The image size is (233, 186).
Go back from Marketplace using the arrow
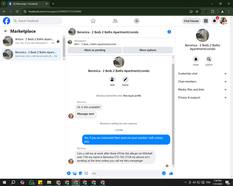6,31
